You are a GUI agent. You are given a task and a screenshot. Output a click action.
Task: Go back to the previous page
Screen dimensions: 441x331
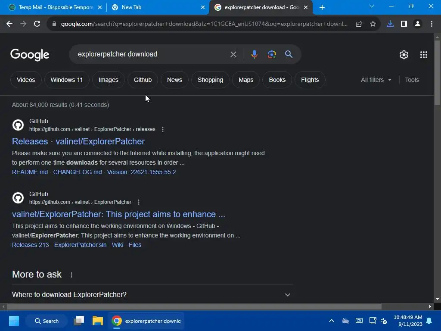pos(9,24)
